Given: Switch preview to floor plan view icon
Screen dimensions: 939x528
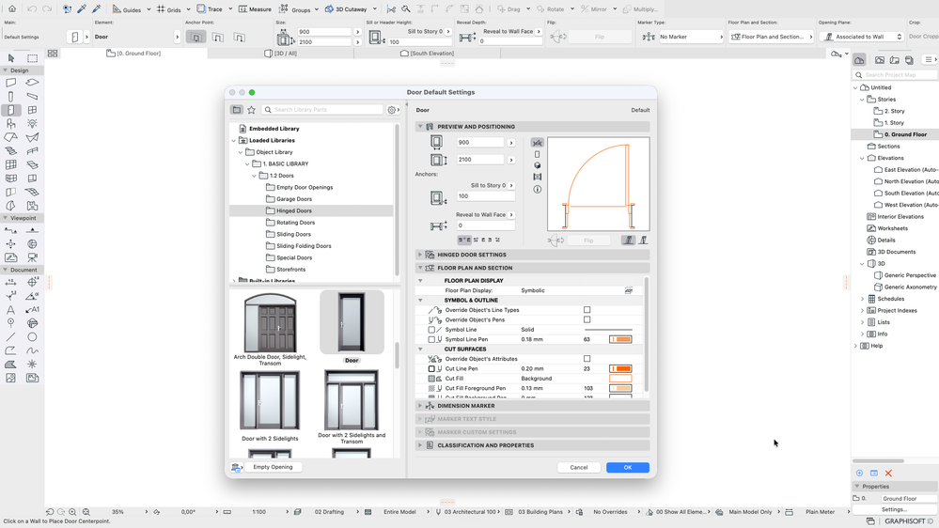Looking at the screenshot, I should tap(537, 143).
